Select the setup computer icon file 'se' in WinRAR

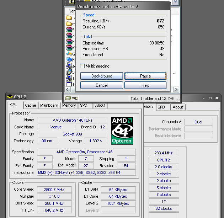(x=69, y=66)
